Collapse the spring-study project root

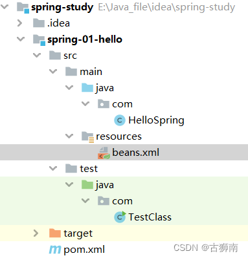coord(5,6)
